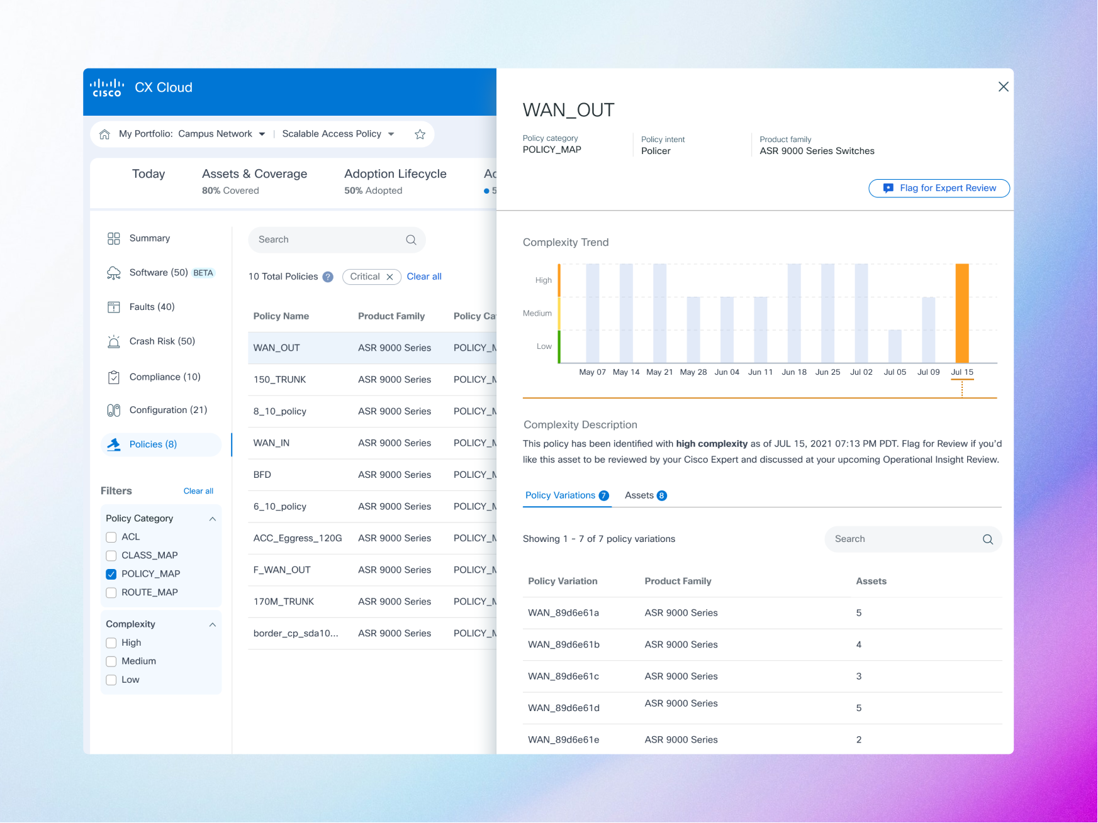Open Faults (40) in the sidebar
Screen dimensions: 1098x823
(x=152, y=307)
